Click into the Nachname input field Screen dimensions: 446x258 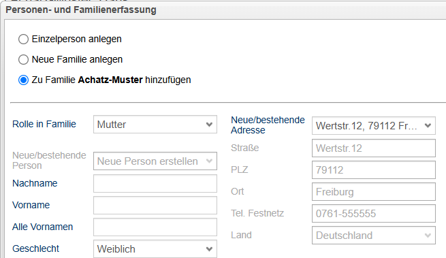point(155,183)
